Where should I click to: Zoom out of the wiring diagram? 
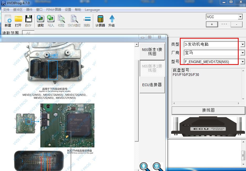tap(158, 166)
